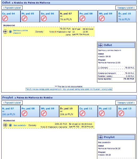The image size is (138, 159).
Task: Click Lot FR 703 flight number text
Action: [74, 127]
